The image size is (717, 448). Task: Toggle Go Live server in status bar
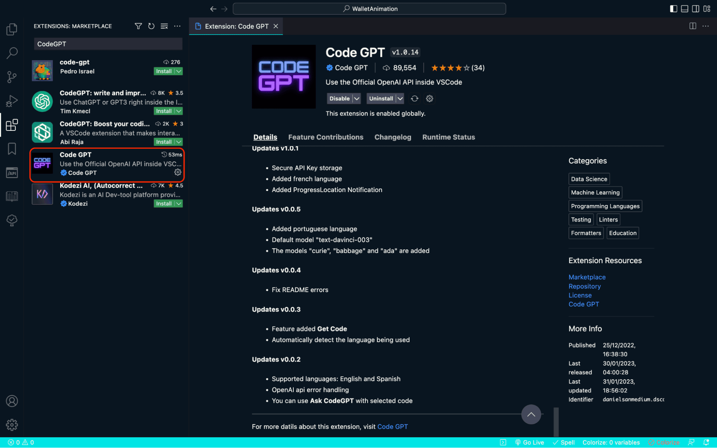tap(529, 443)
